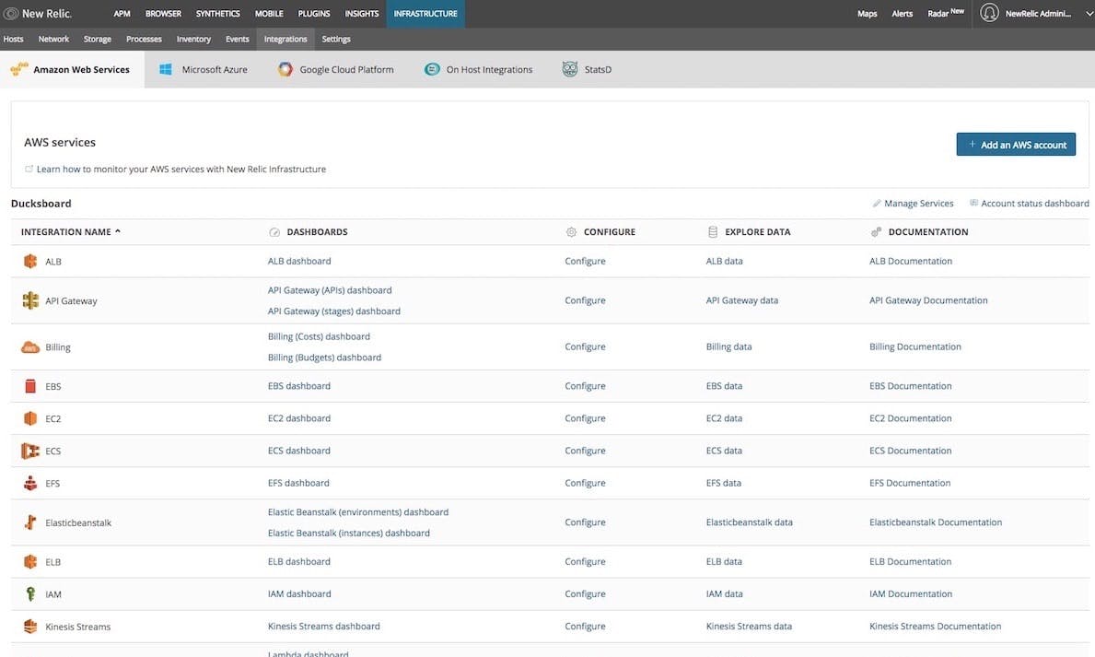Open the Maps link
This screenshot has height=657, width=1095.
(x=868, y=13)
